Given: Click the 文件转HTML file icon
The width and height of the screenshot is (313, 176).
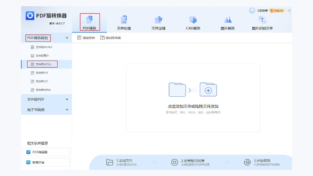Looking at the screenshot, I should (32, 90).
